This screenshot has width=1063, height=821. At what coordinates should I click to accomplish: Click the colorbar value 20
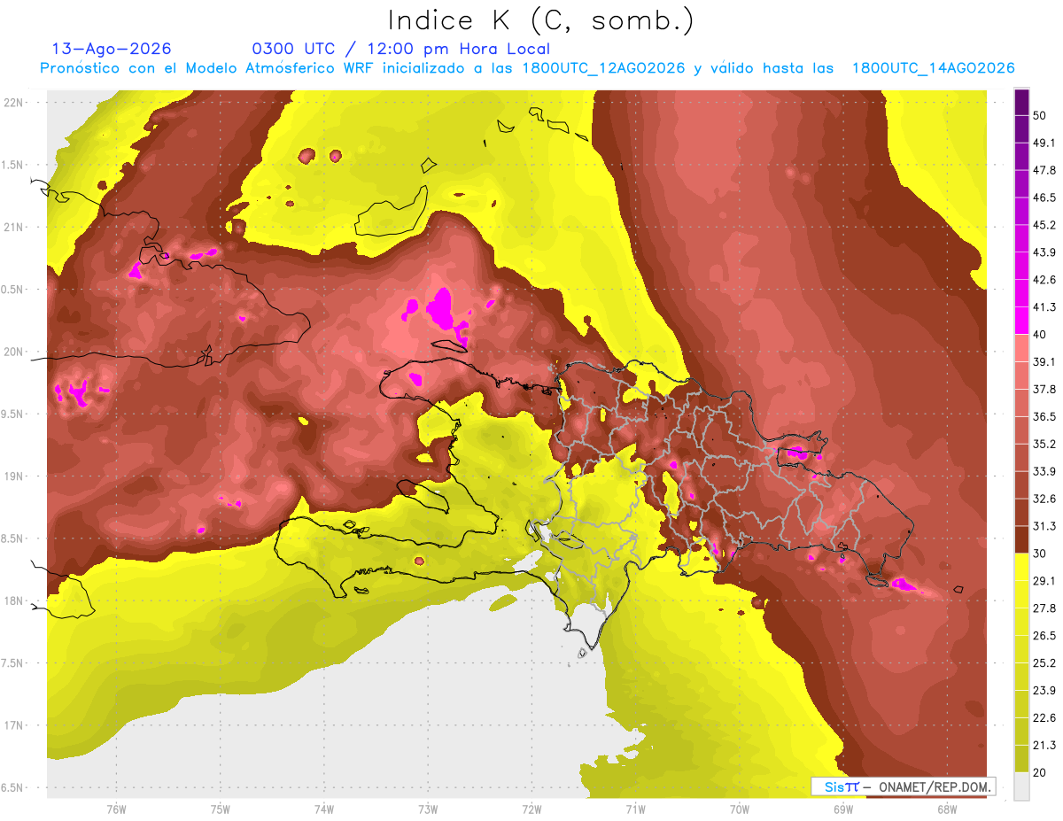(1040, 772)
